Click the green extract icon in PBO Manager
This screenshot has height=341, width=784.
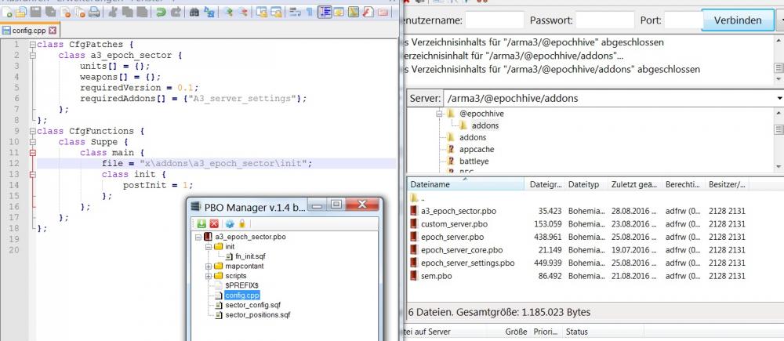click(201, 223)
